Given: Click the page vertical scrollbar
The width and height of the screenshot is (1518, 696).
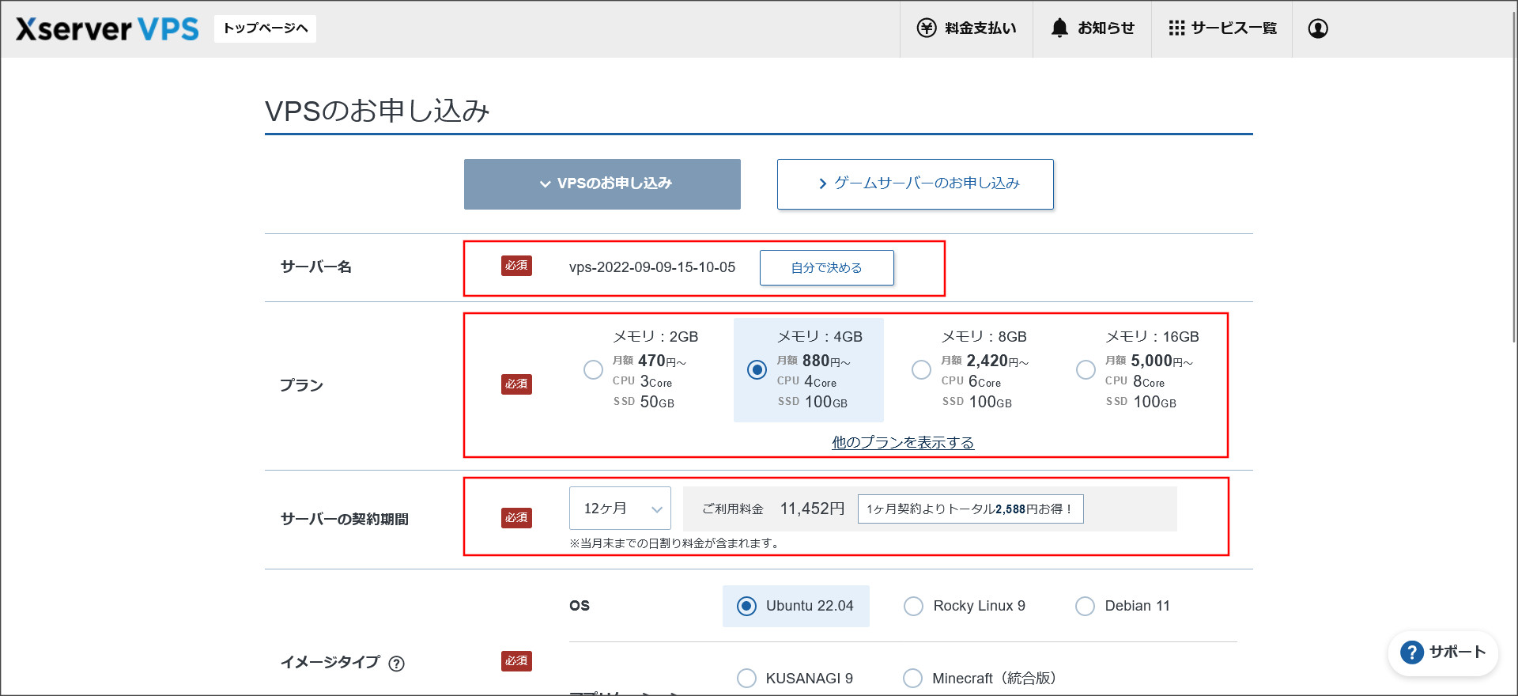Looking at the screenshot, I should [1513, 177].
